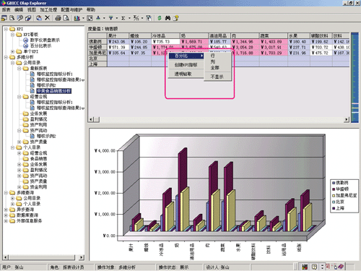Click the delete X toolbar icon

coord(48,18)
